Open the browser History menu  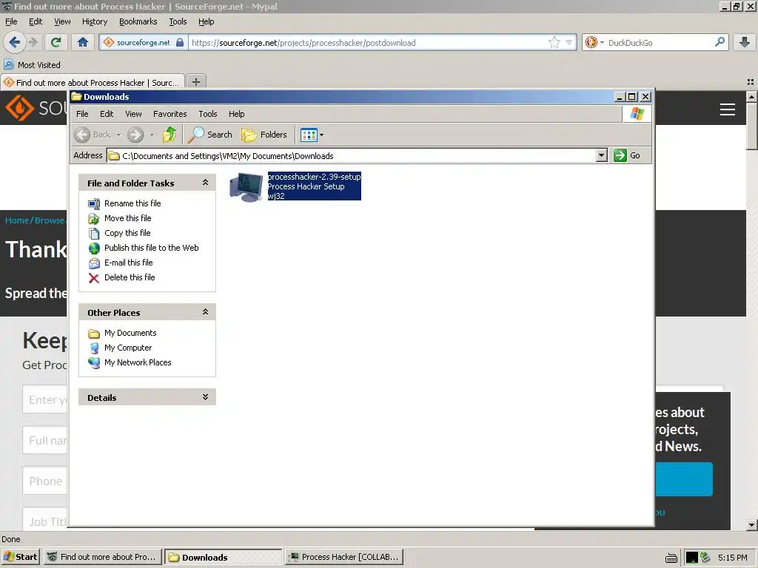[x=95, y=21]
